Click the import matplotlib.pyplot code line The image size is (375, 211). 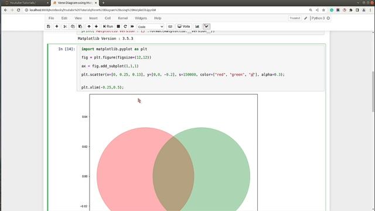pyautogui.click(x=114, y=49)
